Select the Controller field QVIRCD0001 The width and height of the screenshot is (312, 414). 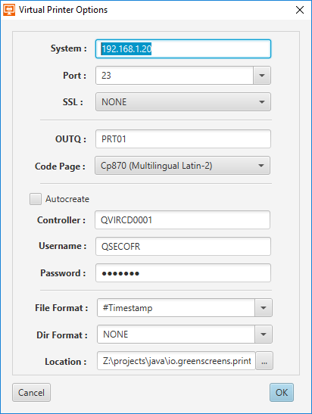tap(183, 220)
